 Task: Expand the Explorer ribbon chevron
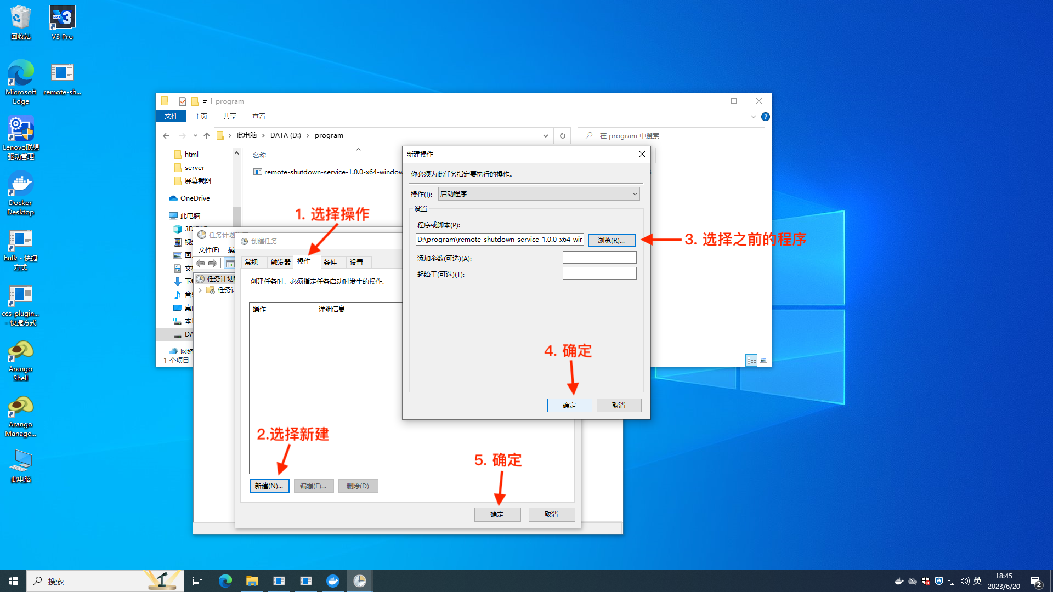754,117
